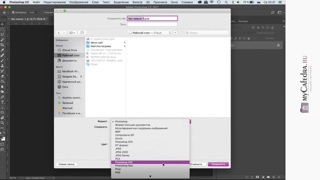
Task: Select the Eyedropper tool
Action: (x=2, y=50)
